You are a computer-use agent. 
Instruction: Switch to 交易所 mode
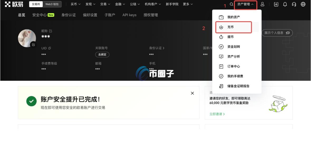[x=36, y=4]
